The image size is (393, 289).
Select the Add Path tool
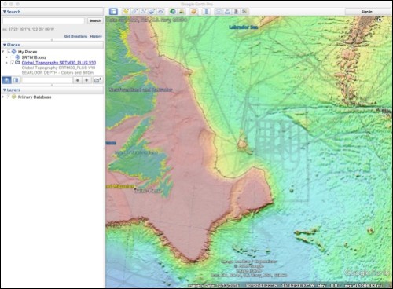tap(143, 12)
